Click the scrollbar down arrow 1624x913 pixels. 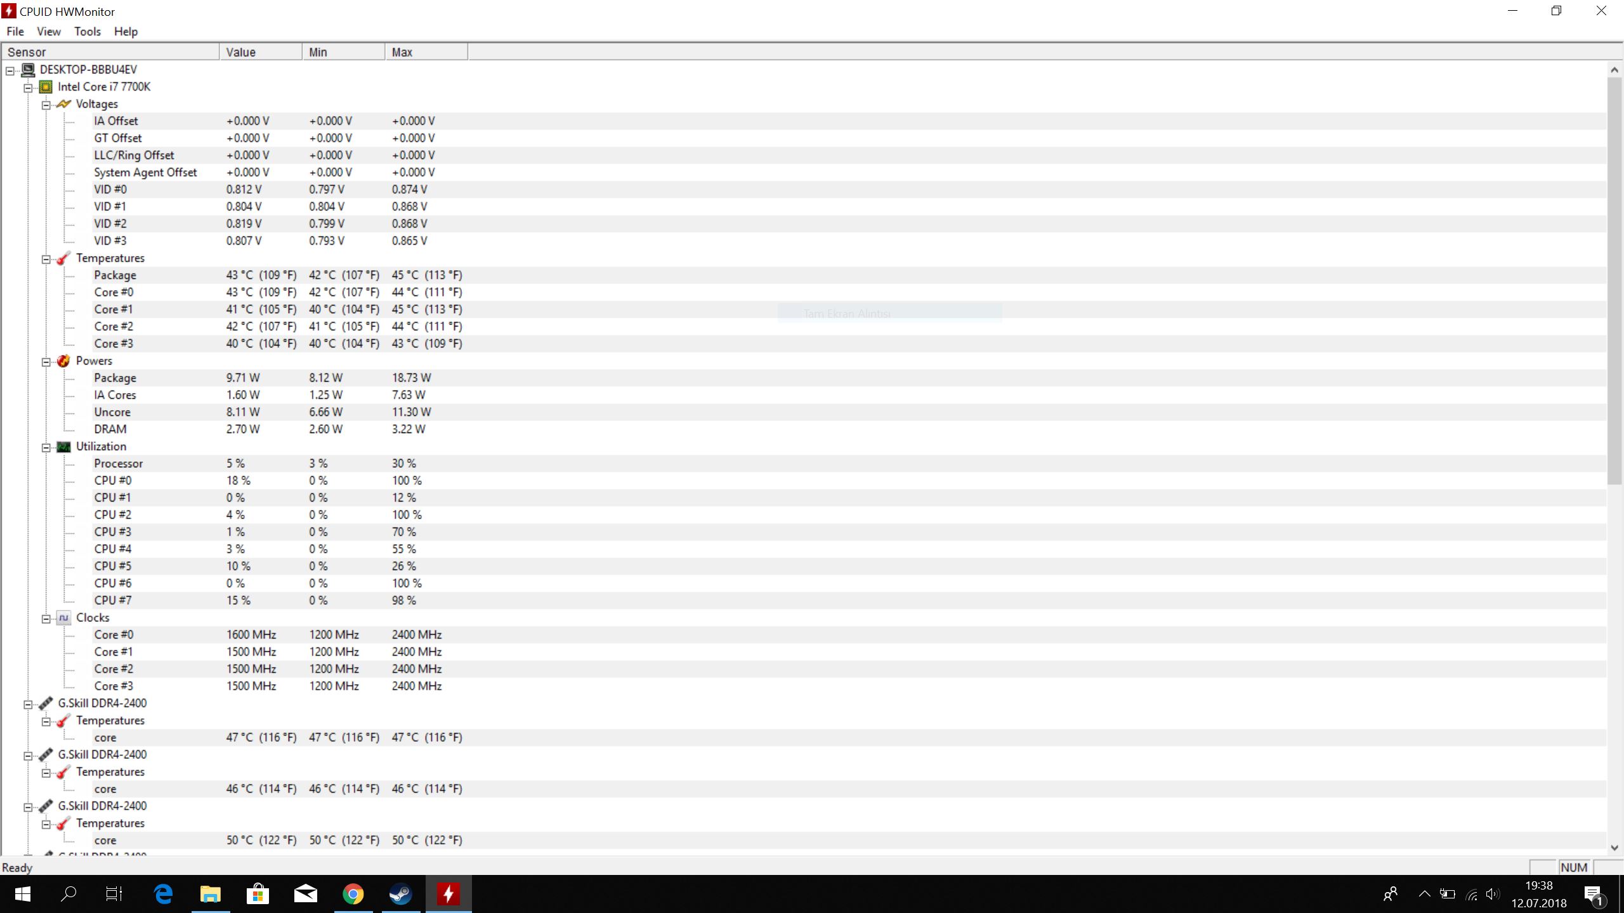[x=1614, y=848]
